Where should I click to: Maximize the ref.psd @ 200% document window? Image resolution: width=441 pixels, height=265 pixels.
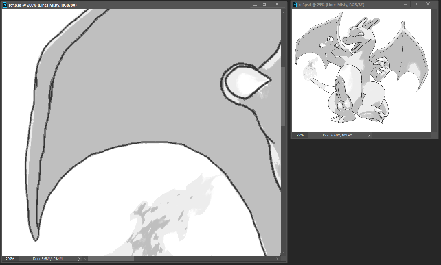(x=264, y=4)
